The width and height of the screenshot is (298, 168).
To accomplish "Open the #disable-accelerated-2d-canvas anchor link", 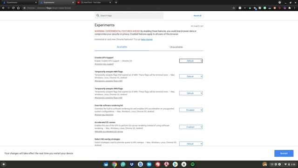I will point(108,132).
